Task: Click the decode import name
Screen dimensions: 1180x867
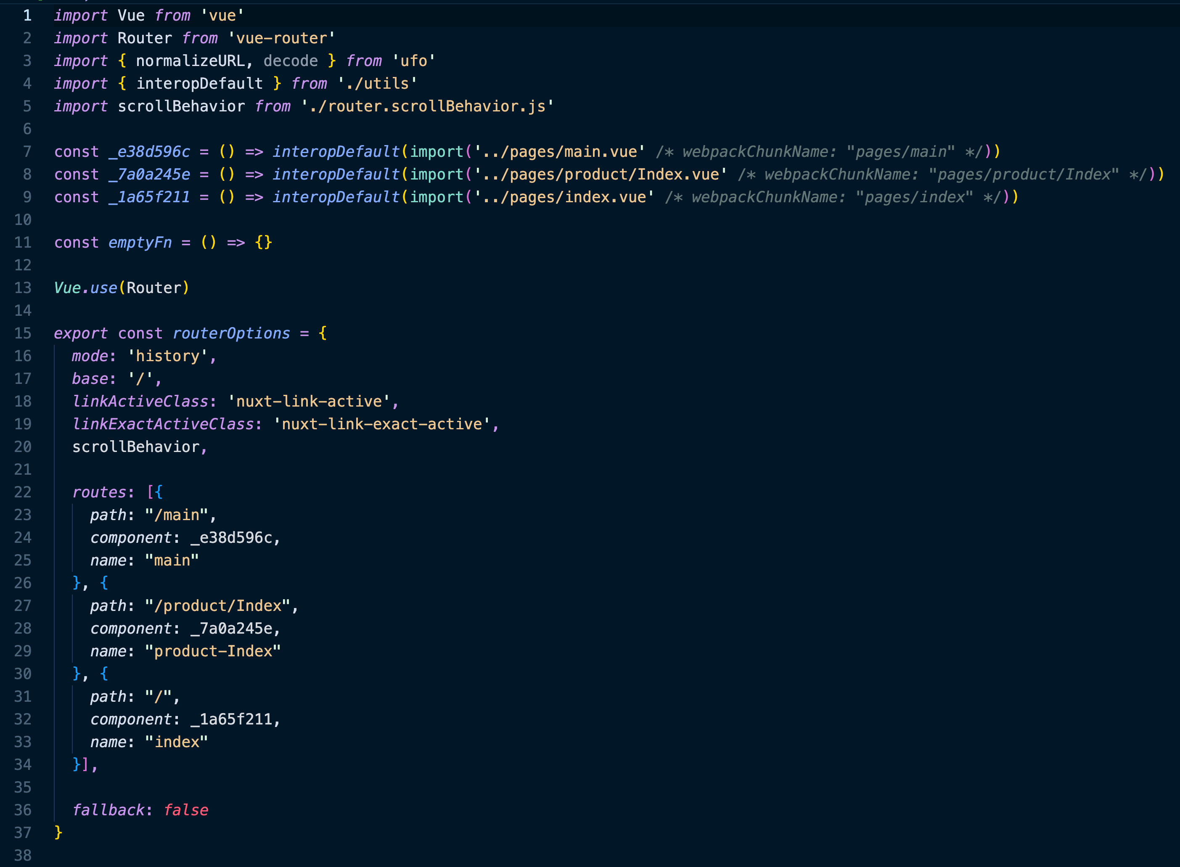Action: [x=291, y=61]
